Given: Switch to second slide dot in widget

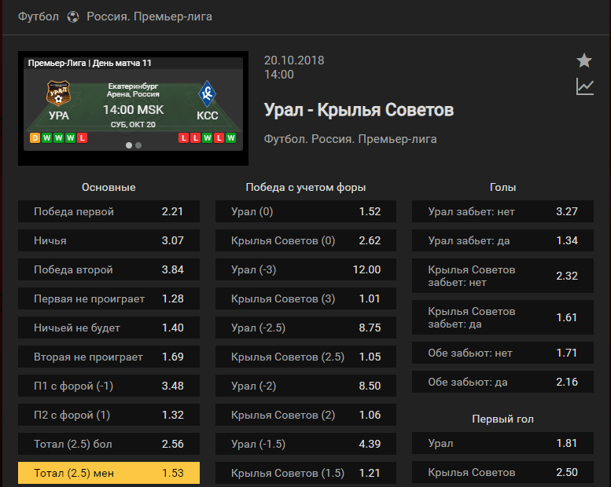Looking at the screenshot, I should [138, 145].
